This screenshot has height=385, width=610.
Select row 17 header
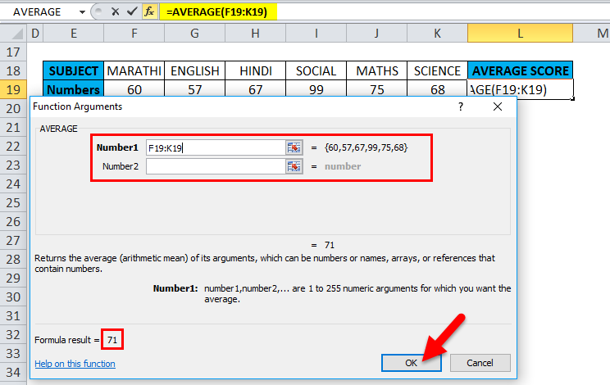[13, 52]
